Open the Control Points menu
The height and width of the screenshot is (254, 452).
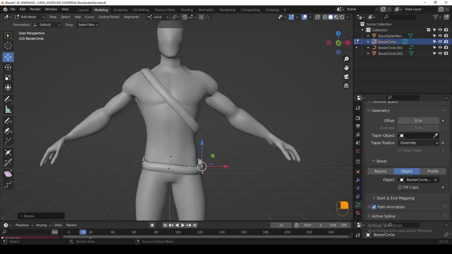pos(109,17)
